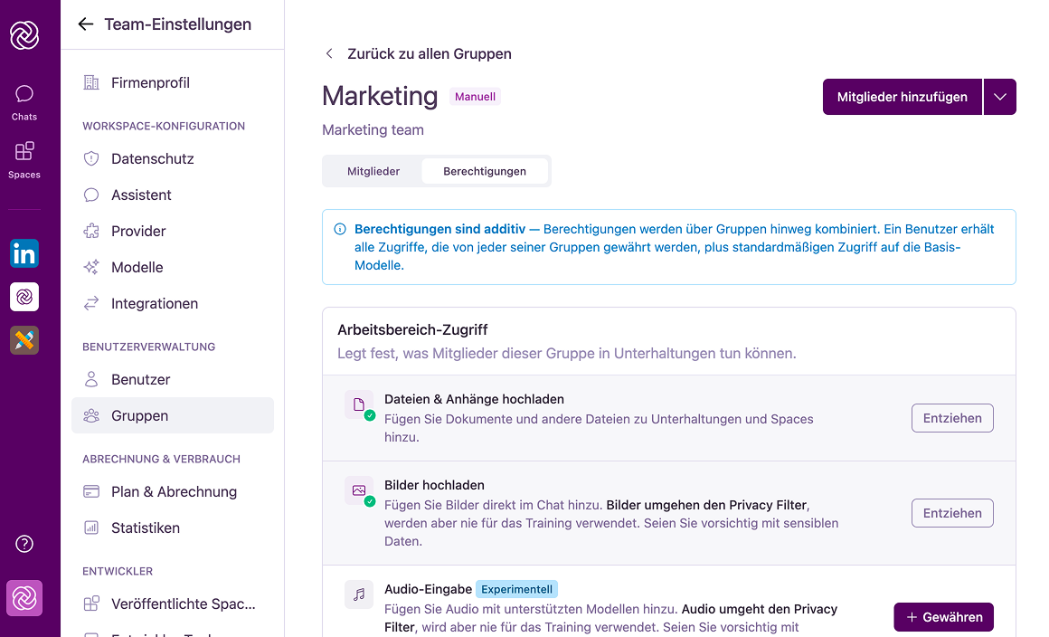Click the Audio-Eingabe music note icon
Screen dimensions: 1049x637
(359, 594)
